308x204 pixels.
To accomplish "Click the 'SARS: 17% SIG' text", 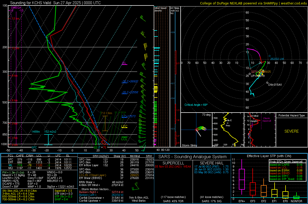I will (x=212, y=201).
